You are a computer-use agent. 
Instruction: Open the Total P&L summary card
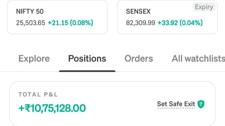112,104
